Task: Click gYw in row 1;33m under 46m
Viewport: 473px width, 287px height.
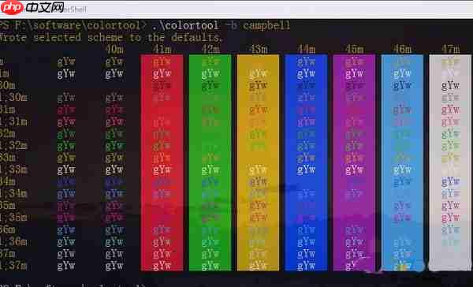Action: (402, 170)
